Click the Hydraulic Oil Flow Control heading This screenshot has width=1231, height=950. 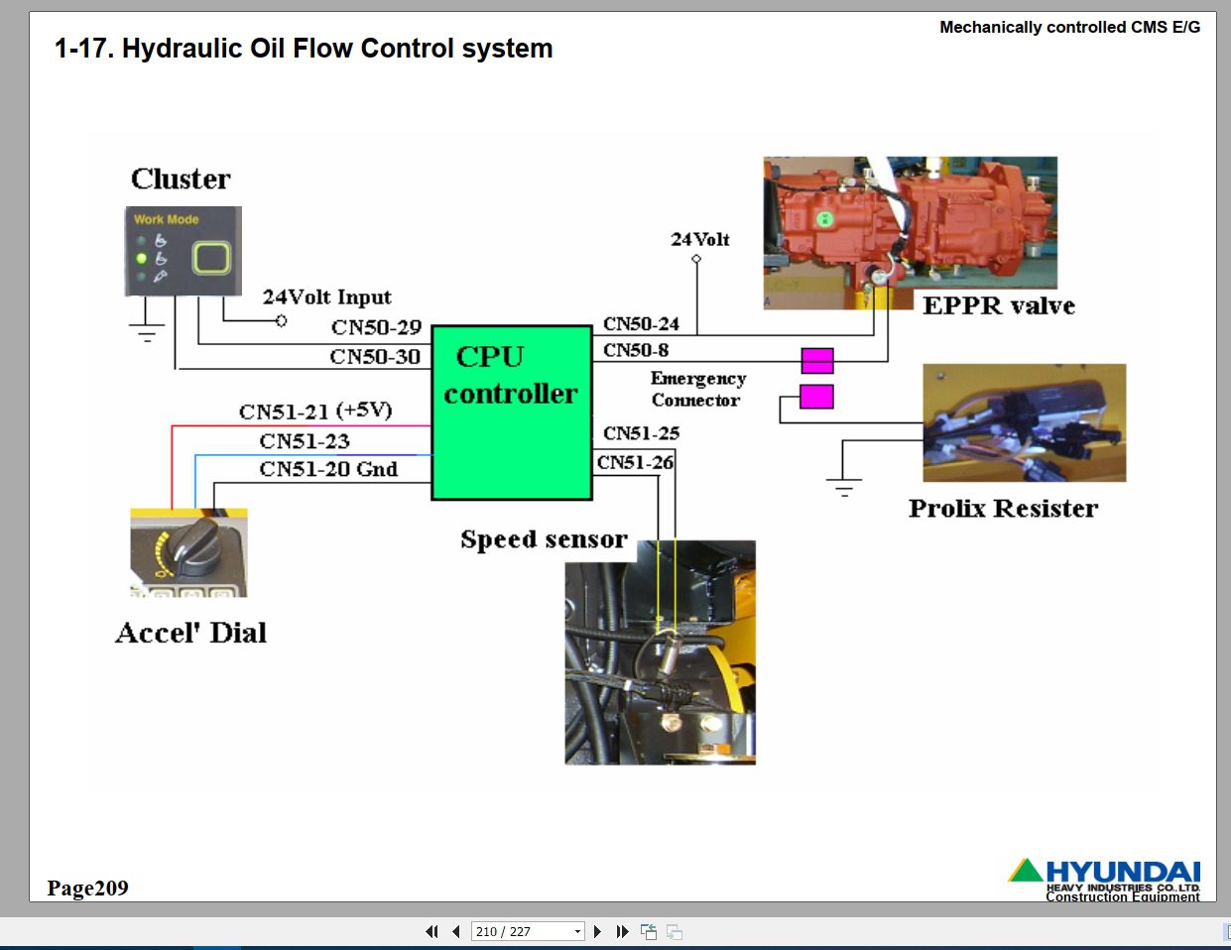point(304,49)
